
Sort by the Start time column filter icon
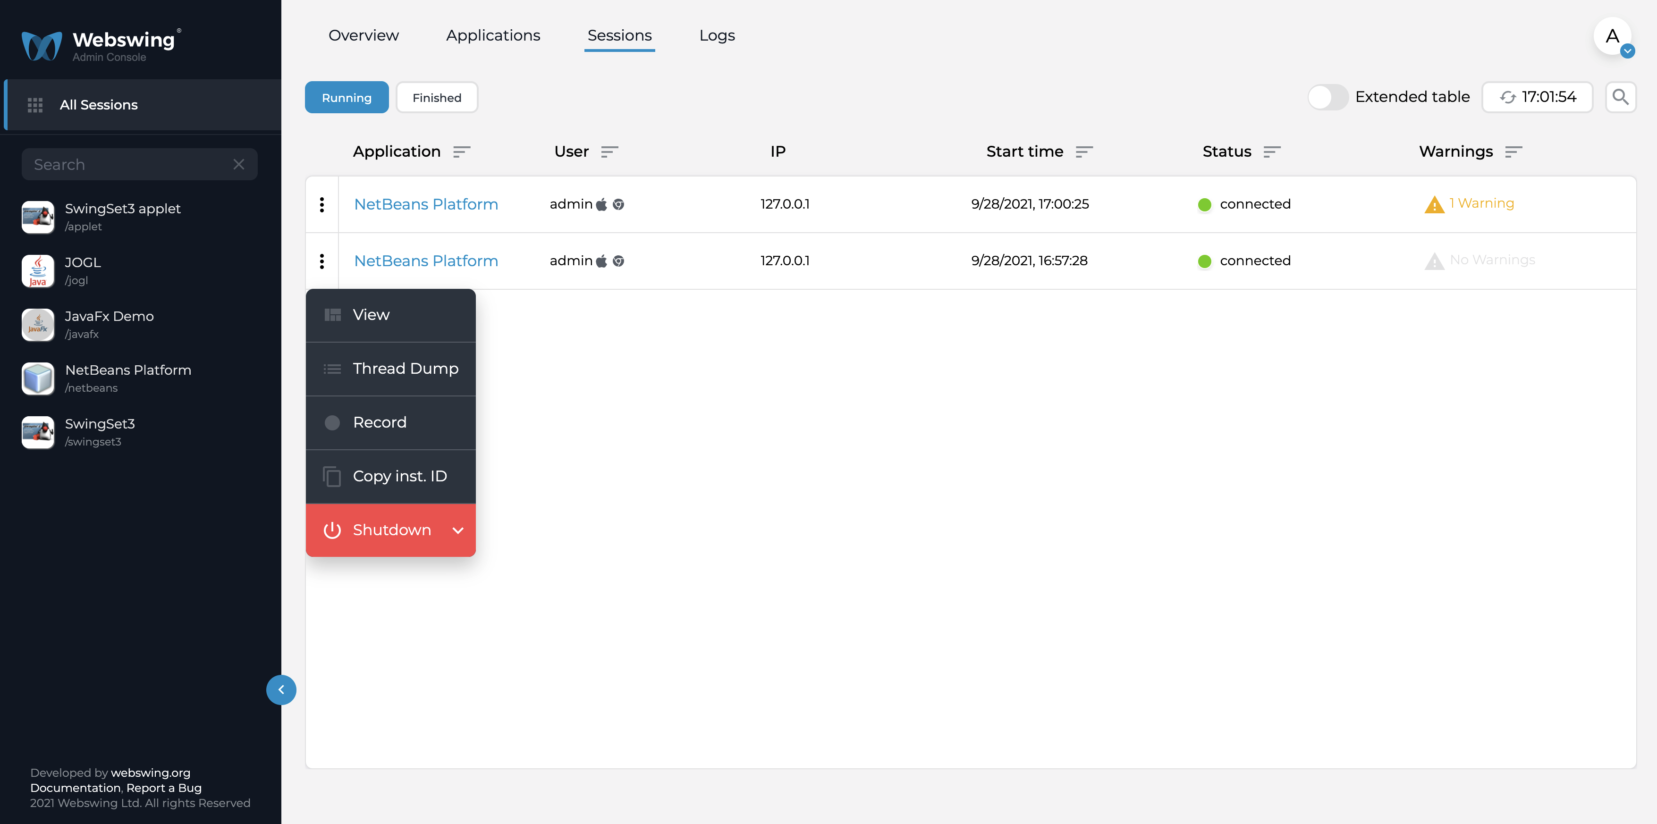(1084, 152)
